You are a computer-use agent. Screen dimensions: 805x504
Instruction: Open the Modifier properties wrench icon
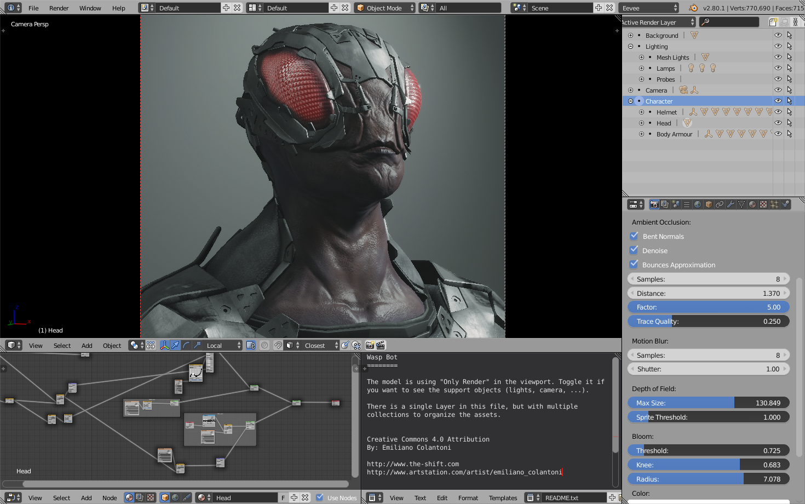(x=731, y=204)
